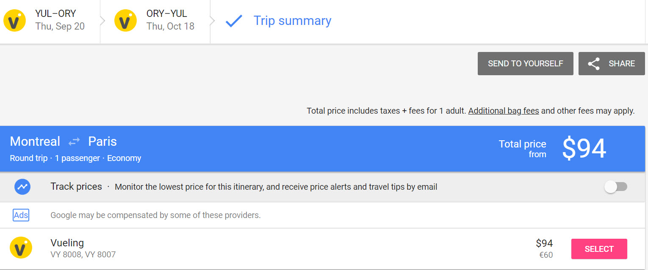The width and height of the screenshot is (648, 270).
Task: Click the Vueling VY 8008, VY 8007 listing
Action: tap(83, 248)
